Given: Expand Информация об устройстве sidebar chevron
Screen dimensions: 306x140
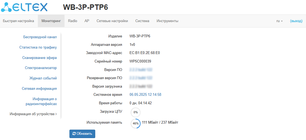Looking at the screenshot, I should (x=56, y=114).
